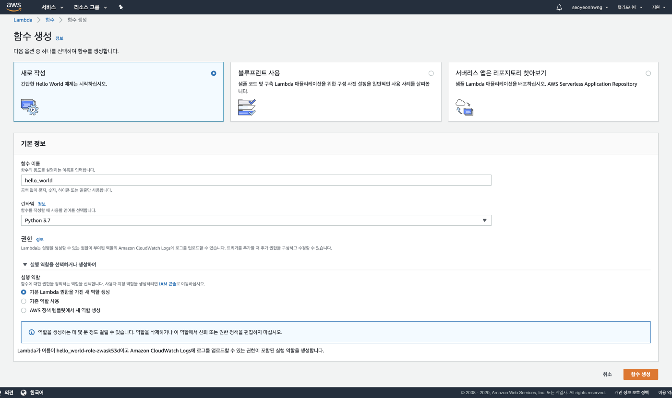The width and height of the screenshot is (672, 398).
Task: Click the 기본 정보 section heading
Action: 33,143
